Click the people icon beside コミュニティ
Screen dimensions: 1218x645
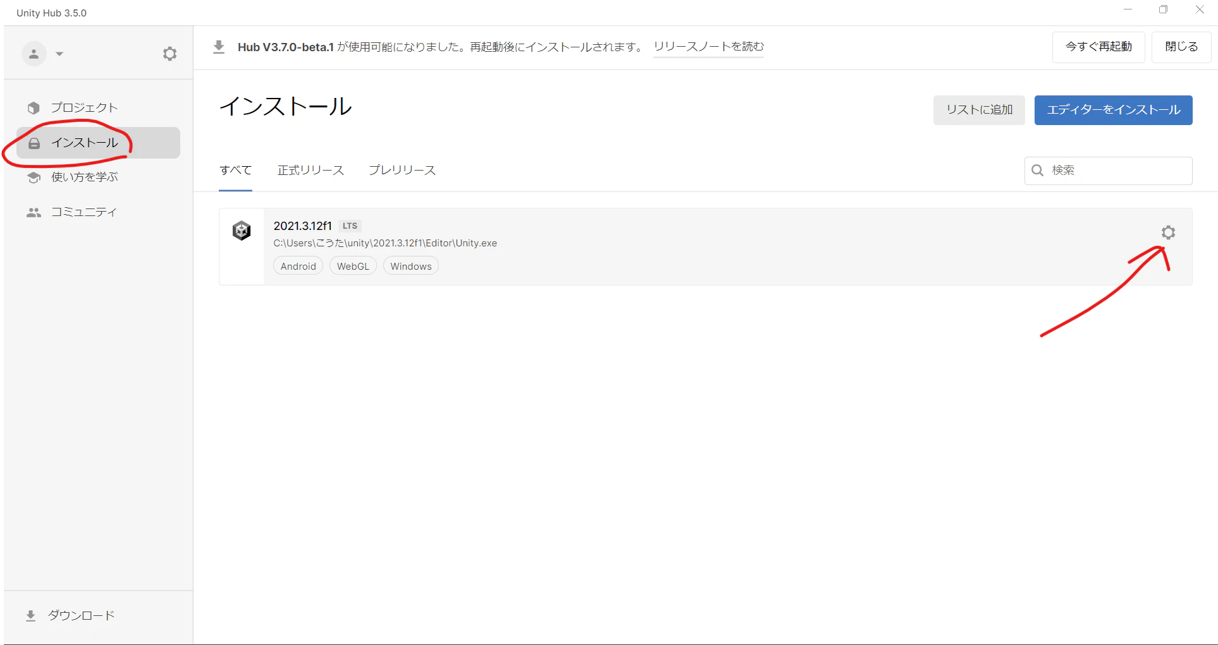pos(34,213)
